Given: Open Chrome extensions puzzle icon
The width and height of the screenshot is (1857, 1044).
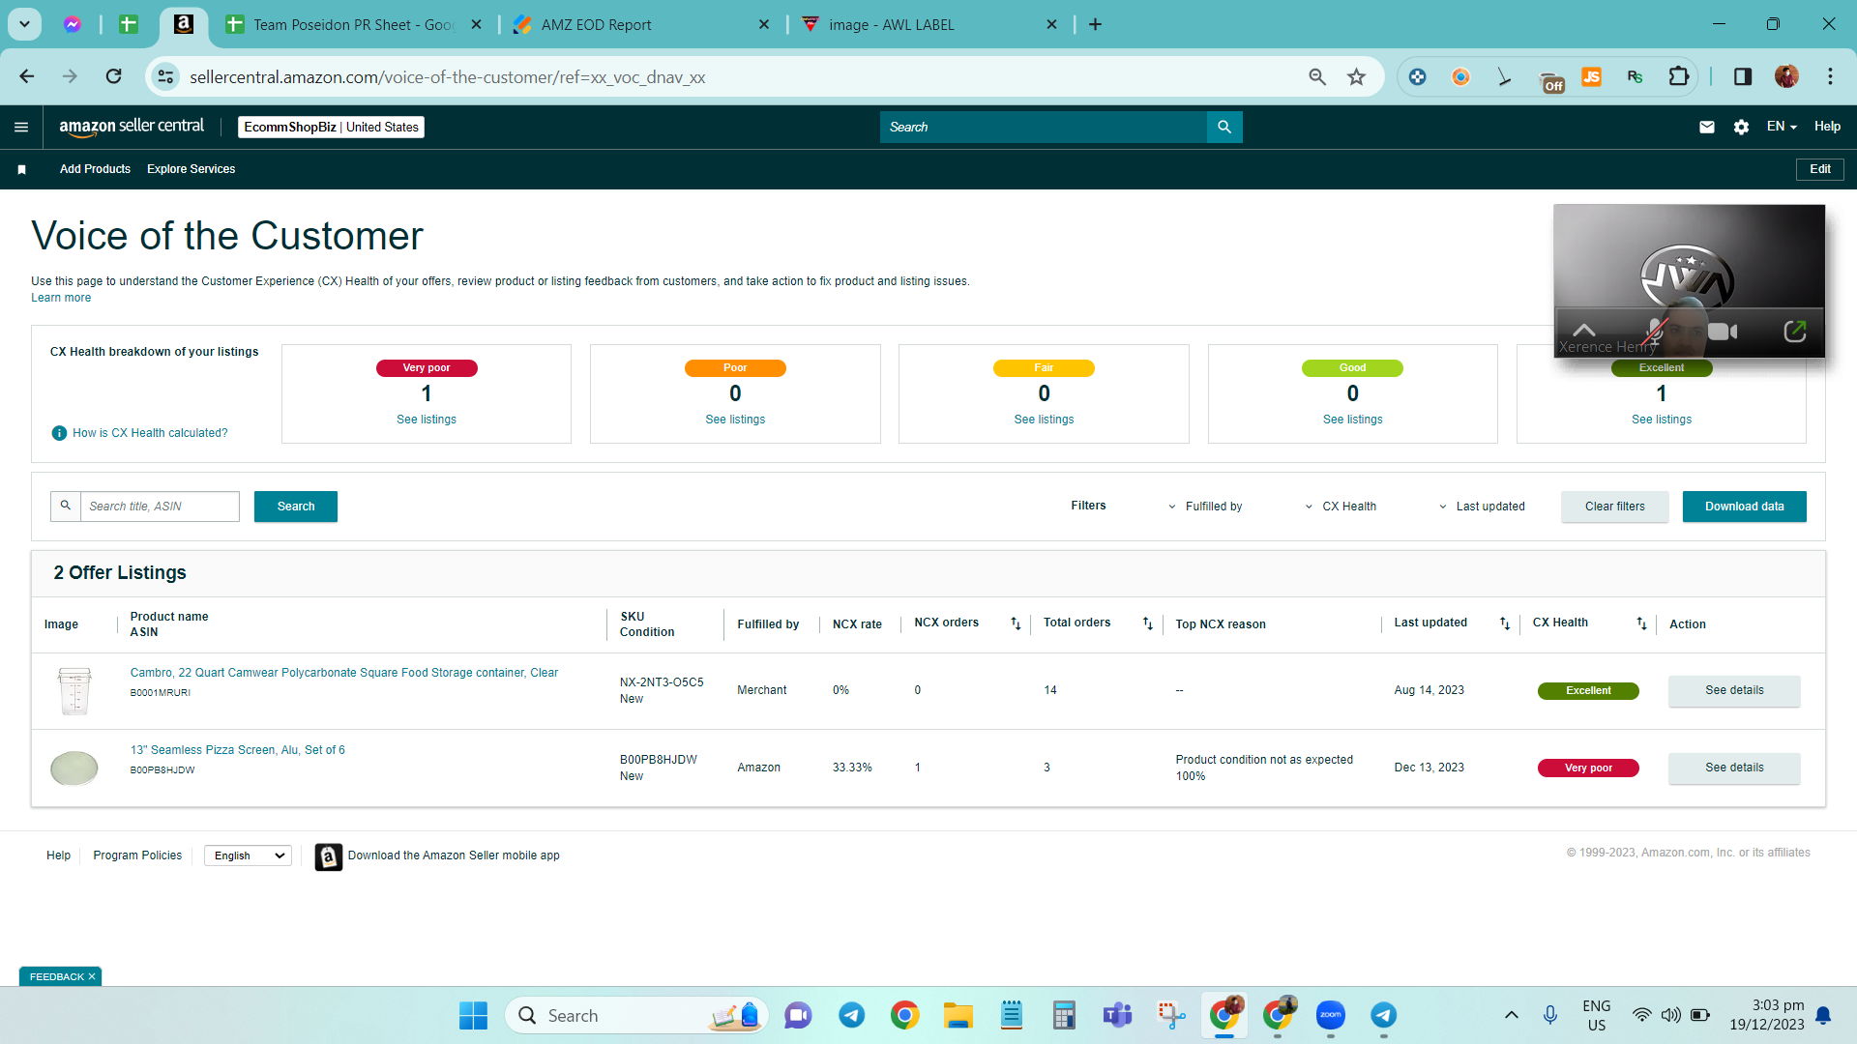Looking at the screenshot, I should click(x=1679, y=76).
